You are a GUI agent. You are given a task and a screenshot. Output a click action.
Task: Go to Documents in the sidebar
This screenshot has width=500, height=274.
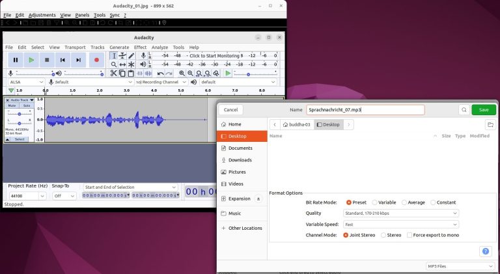click(242, 148)
